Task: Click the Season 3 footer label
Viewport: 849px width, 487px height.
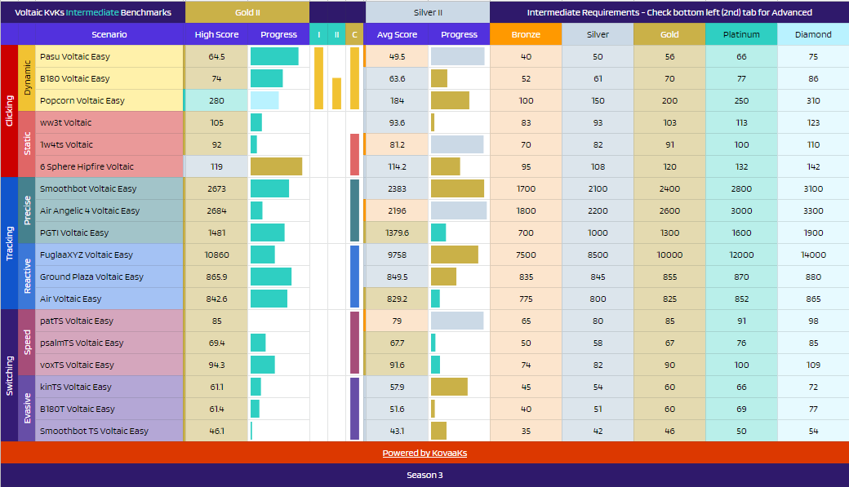Action: coord(424,475)
